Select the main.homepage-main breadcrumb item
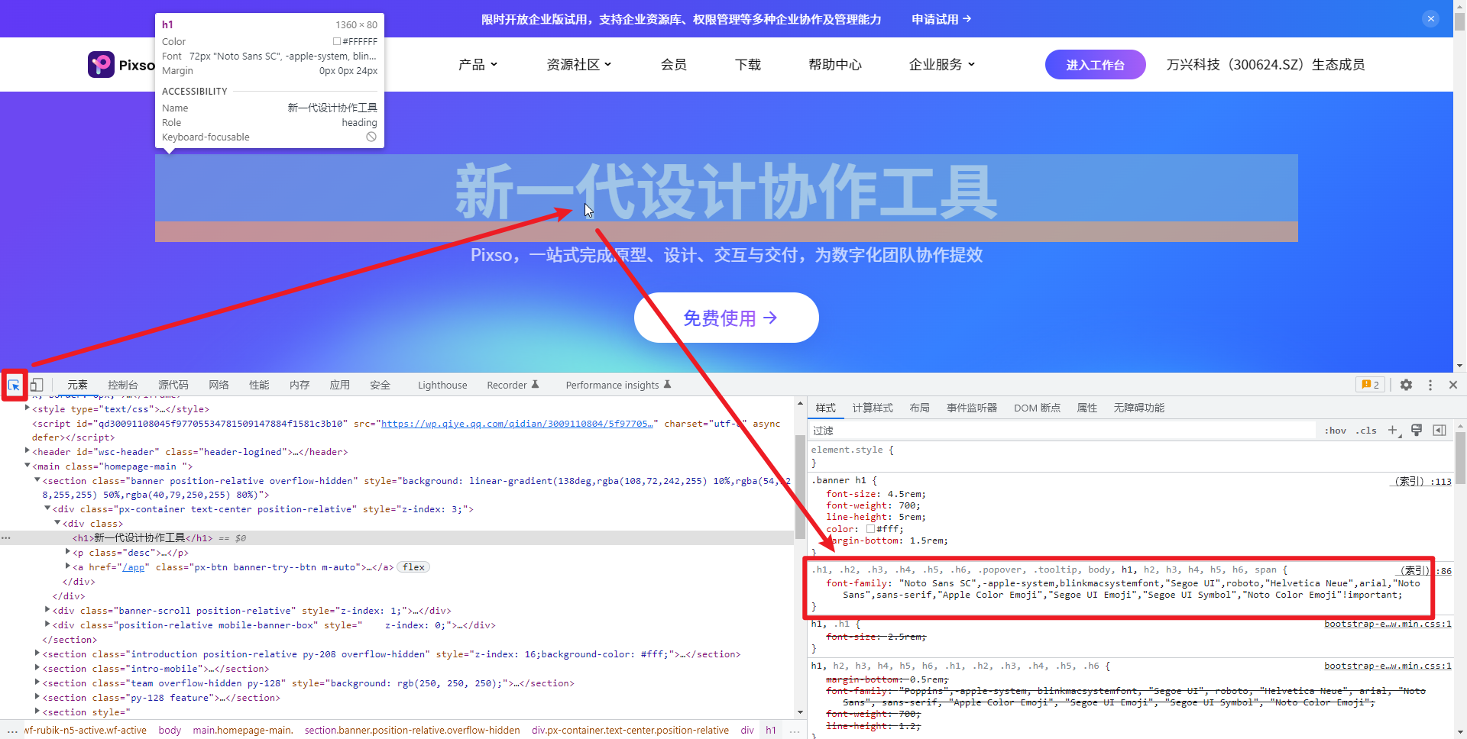Screen dimensions: 1467x739 [x=243, y=731]
